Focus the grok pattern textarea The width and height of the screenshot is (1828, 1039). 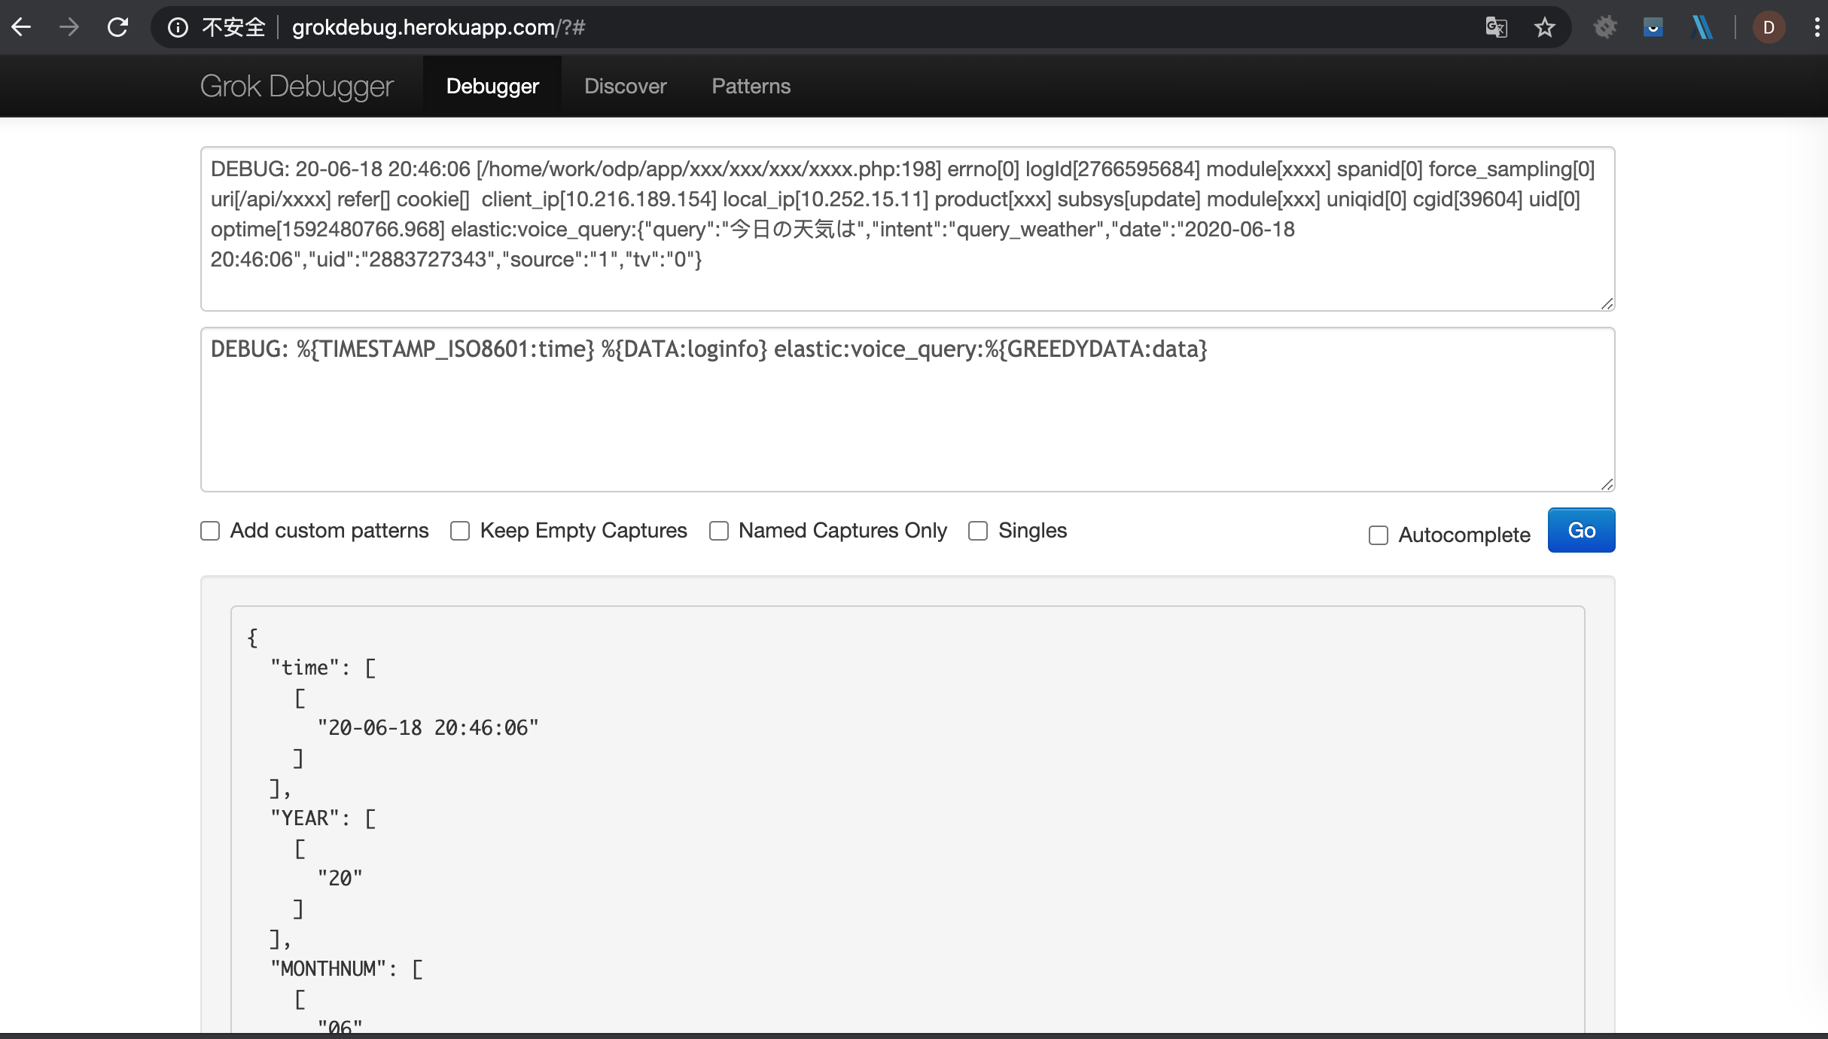pos(908,410)
